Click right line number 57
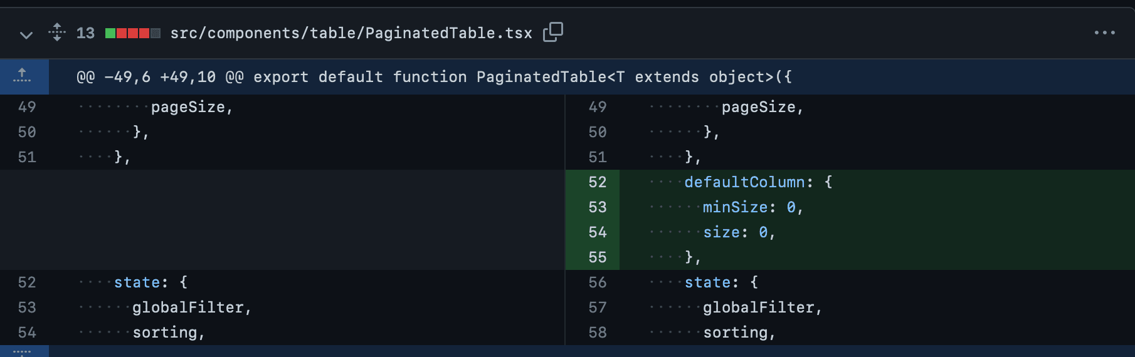The height and width of the screenshot is (357, 1135). point(597,308)
